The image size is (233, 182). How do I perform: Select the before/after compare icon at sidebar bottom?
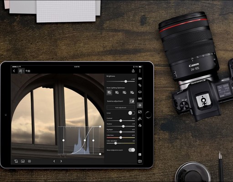pyautogui.click(x=140, y=161)
